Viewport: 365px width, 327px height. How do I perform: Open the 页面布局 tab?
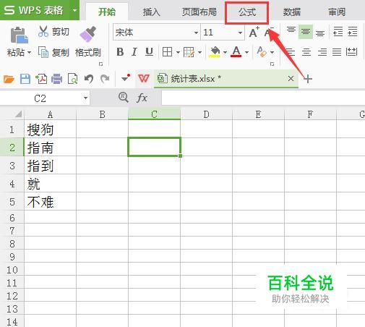point(199,12)
